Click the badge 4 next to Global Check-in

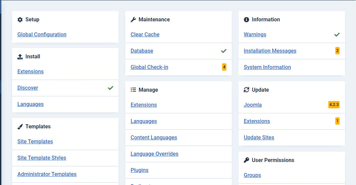tap(224, 67)
